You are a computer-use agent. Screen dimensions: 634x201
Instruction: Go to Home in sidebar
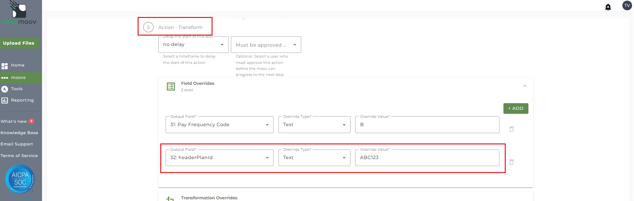(x=17, y=65)
